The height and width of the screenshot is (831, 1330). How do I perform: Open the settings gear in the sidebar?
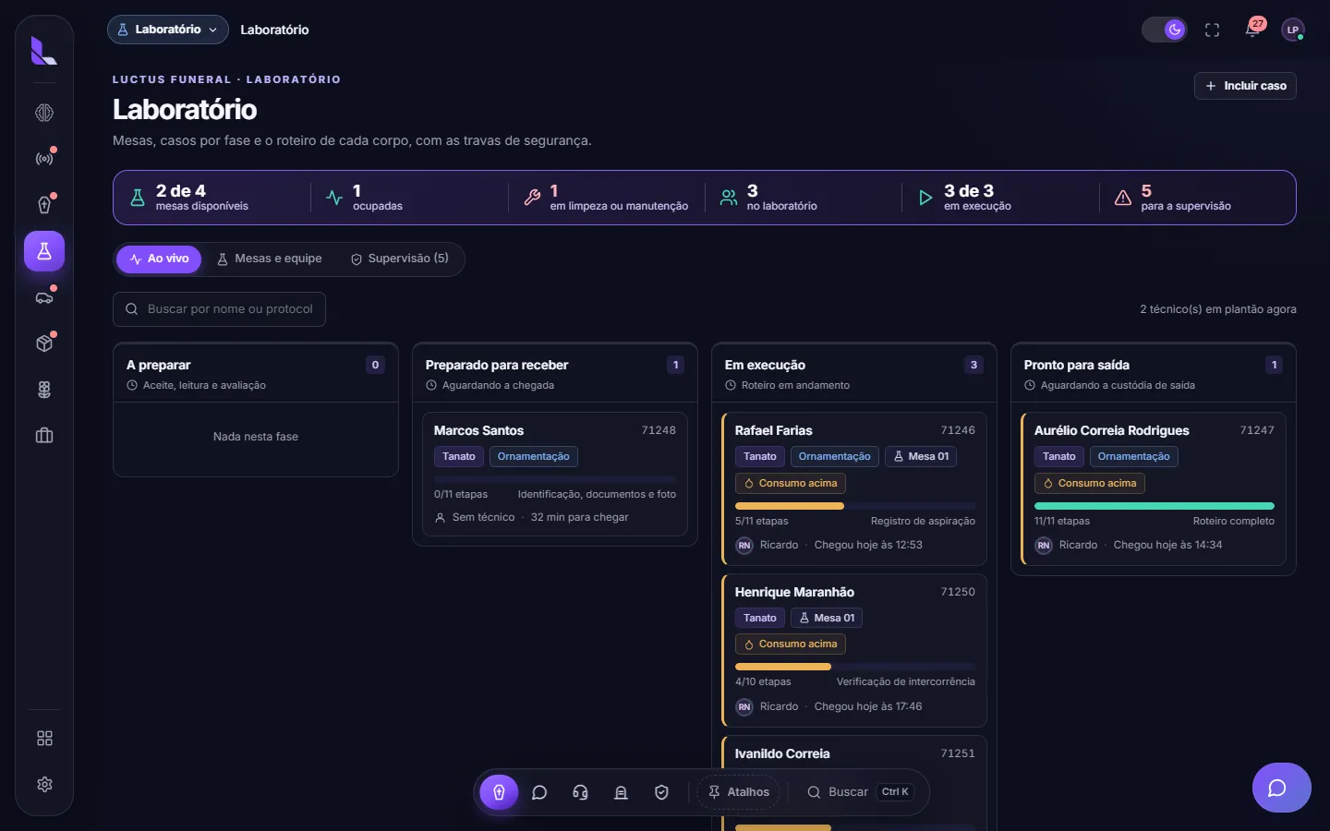pos(44,785)
